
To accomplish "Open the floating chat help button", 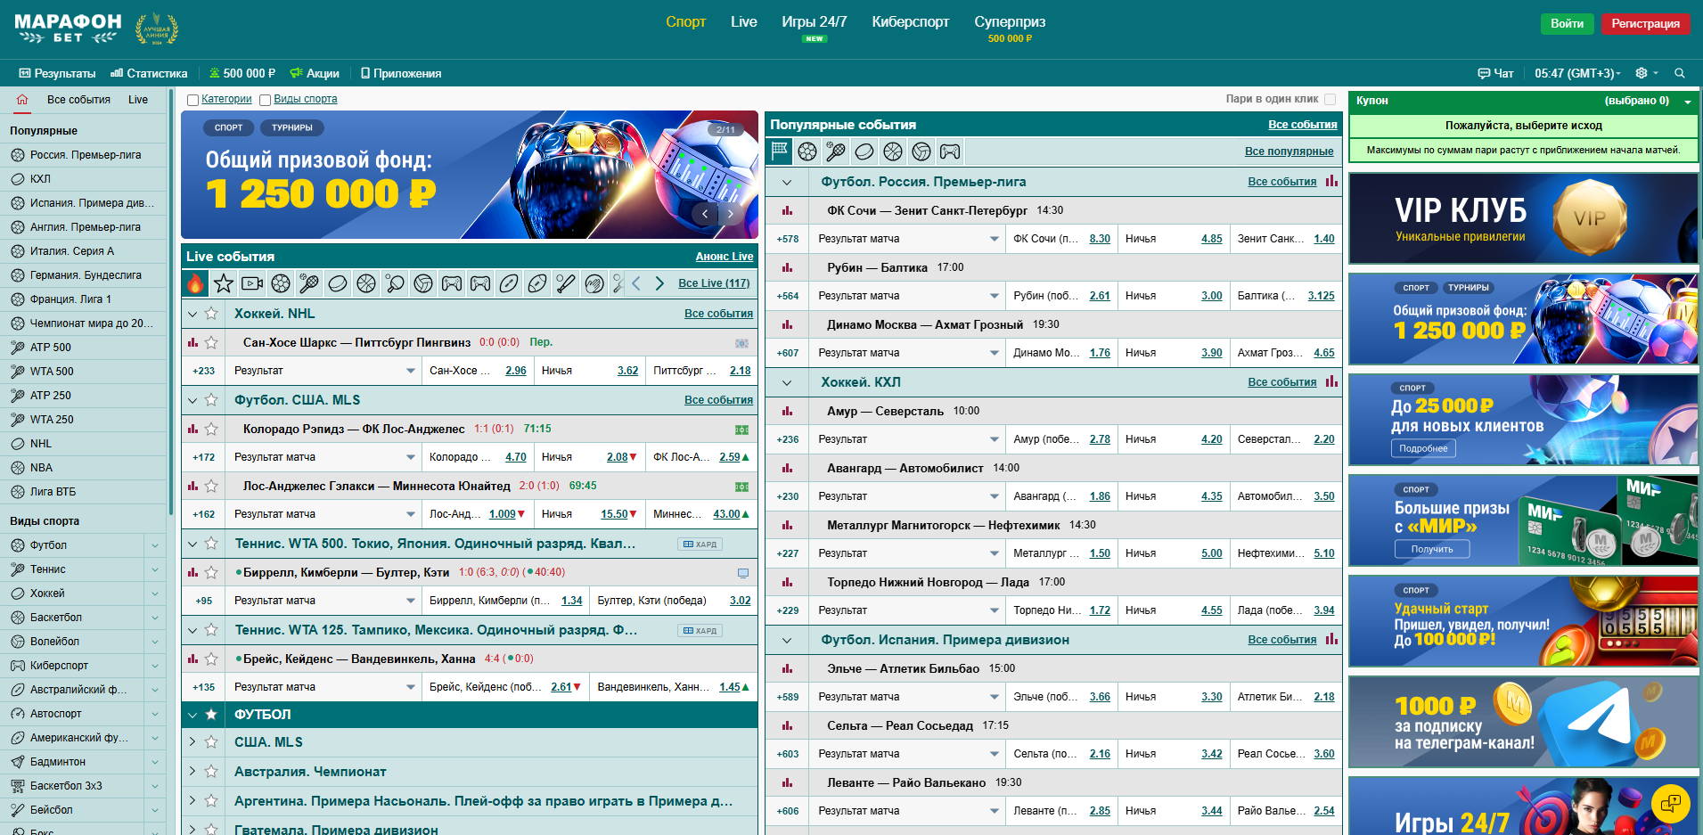I will [1671, 803].
